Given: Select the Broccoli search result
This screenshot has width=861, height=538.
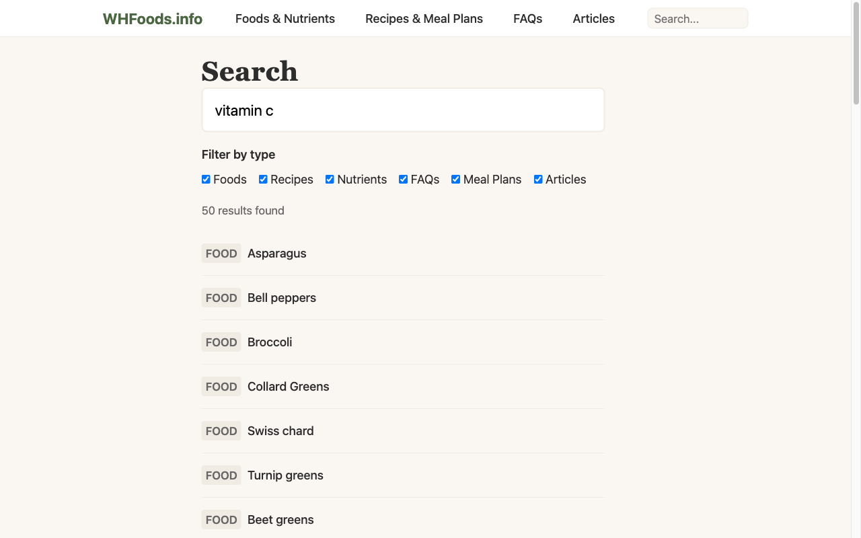Looking at the screenshot, I should [x=270, y=342].
